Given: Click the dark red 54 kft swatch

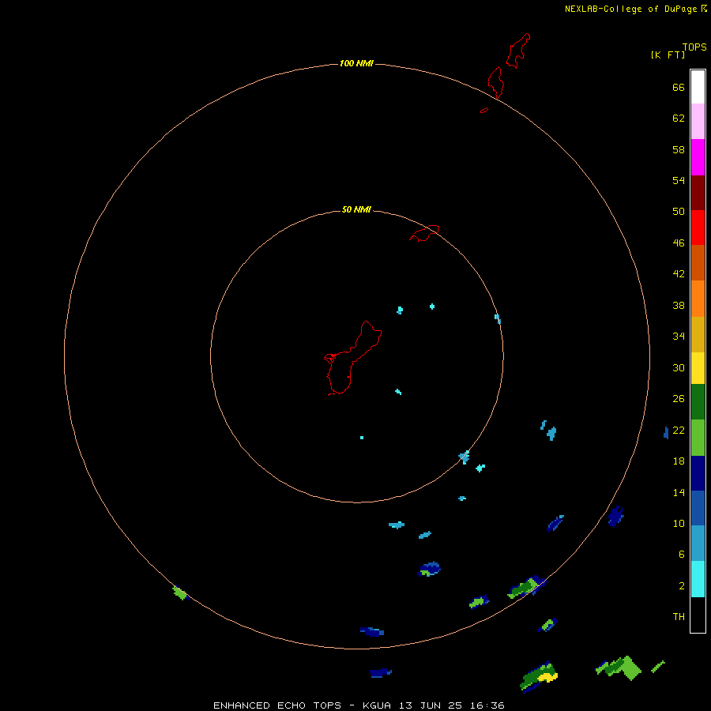Looking at the screenshot, I should [x=698, y=192].
